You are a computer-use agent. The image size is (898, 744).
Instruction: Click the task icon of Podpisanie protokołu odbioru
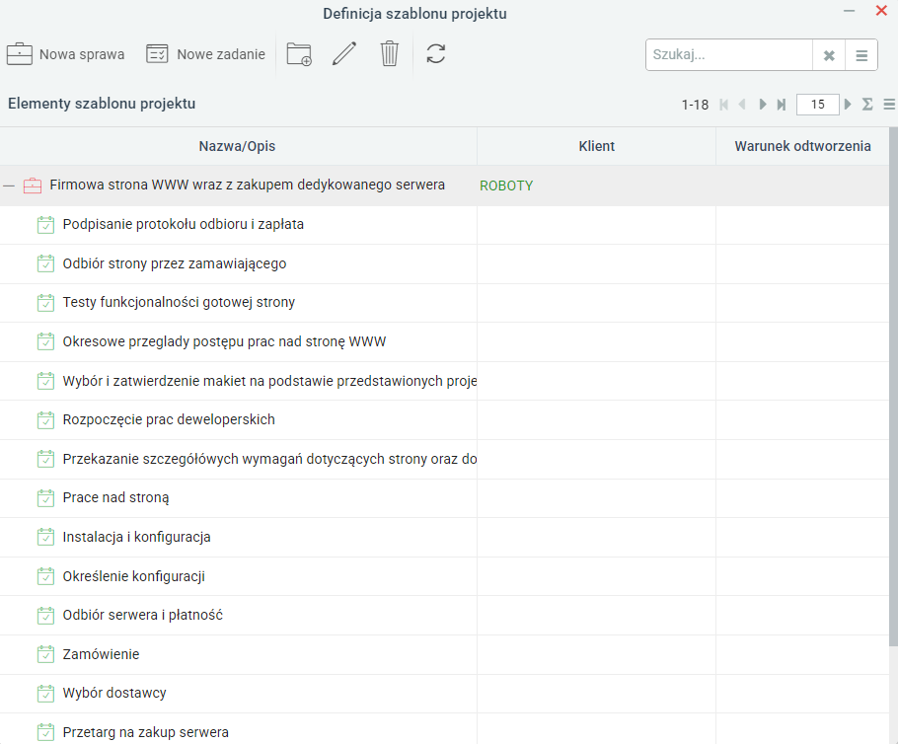pos(45,225)
